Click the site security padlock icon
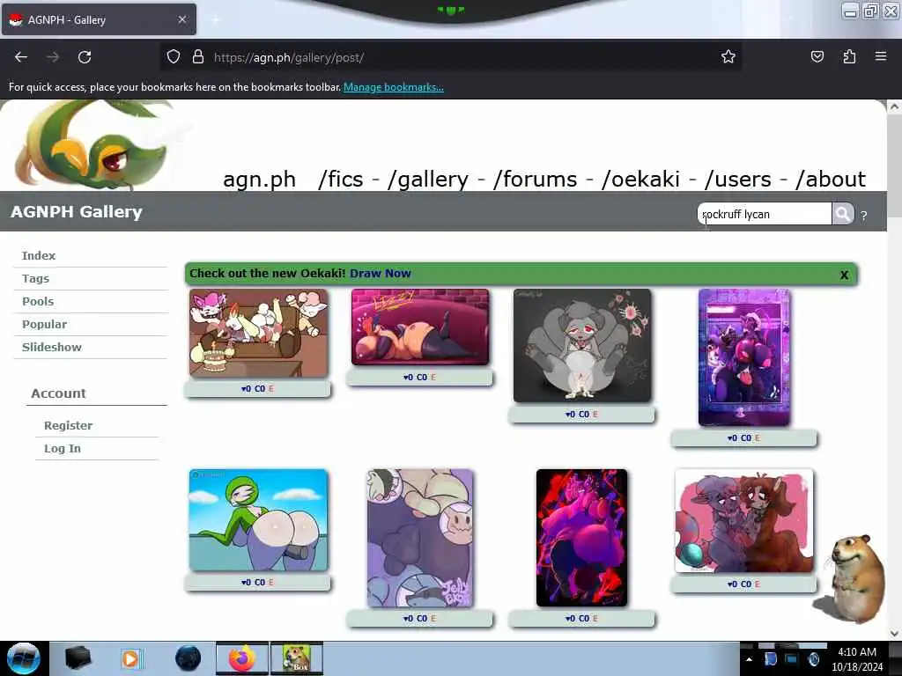This screenshot has height=676, width=902. (198, 57)
